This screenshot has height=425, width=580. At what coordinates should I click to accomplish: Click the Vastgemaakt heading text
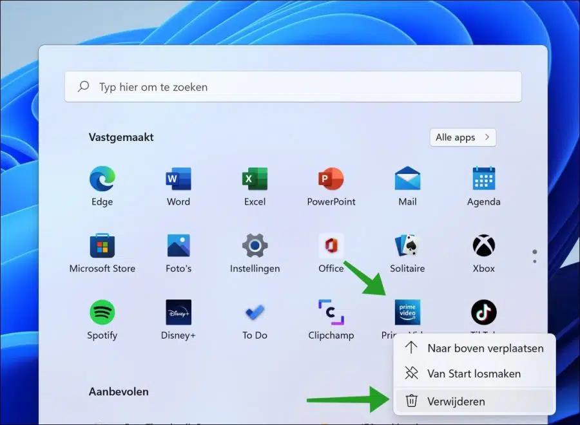(x=121, y=137)
